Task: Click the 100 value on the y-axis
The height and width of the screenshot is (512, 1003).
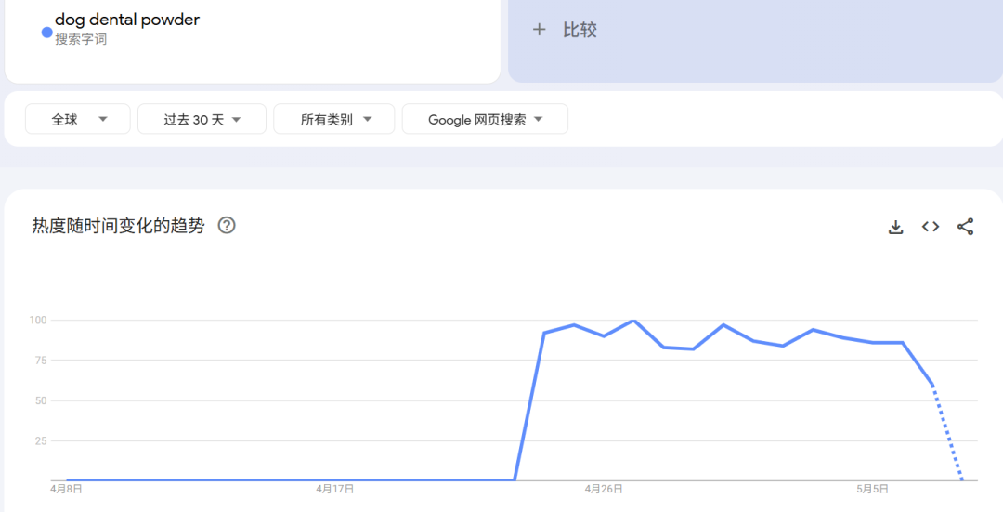Action: tap(38, 321)
